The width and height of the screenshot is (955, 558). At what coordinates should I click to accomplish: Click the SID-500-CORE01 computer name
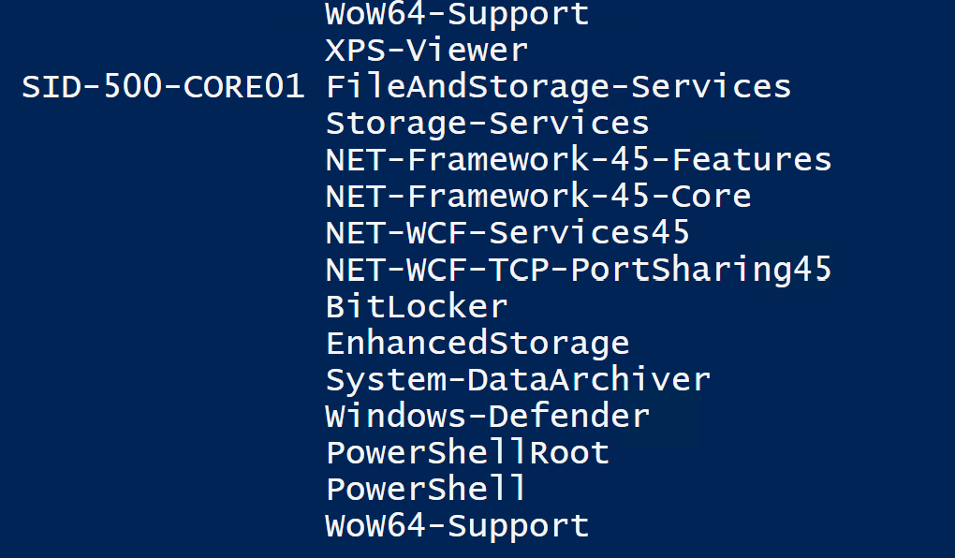point(163,87)
